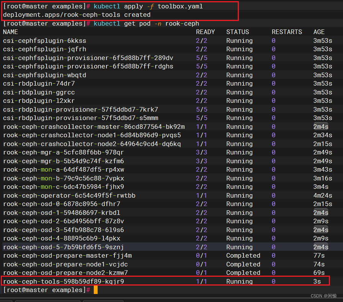
Task: Select the toolbox.yaml filename text
Action: click(x=181, y=6)
